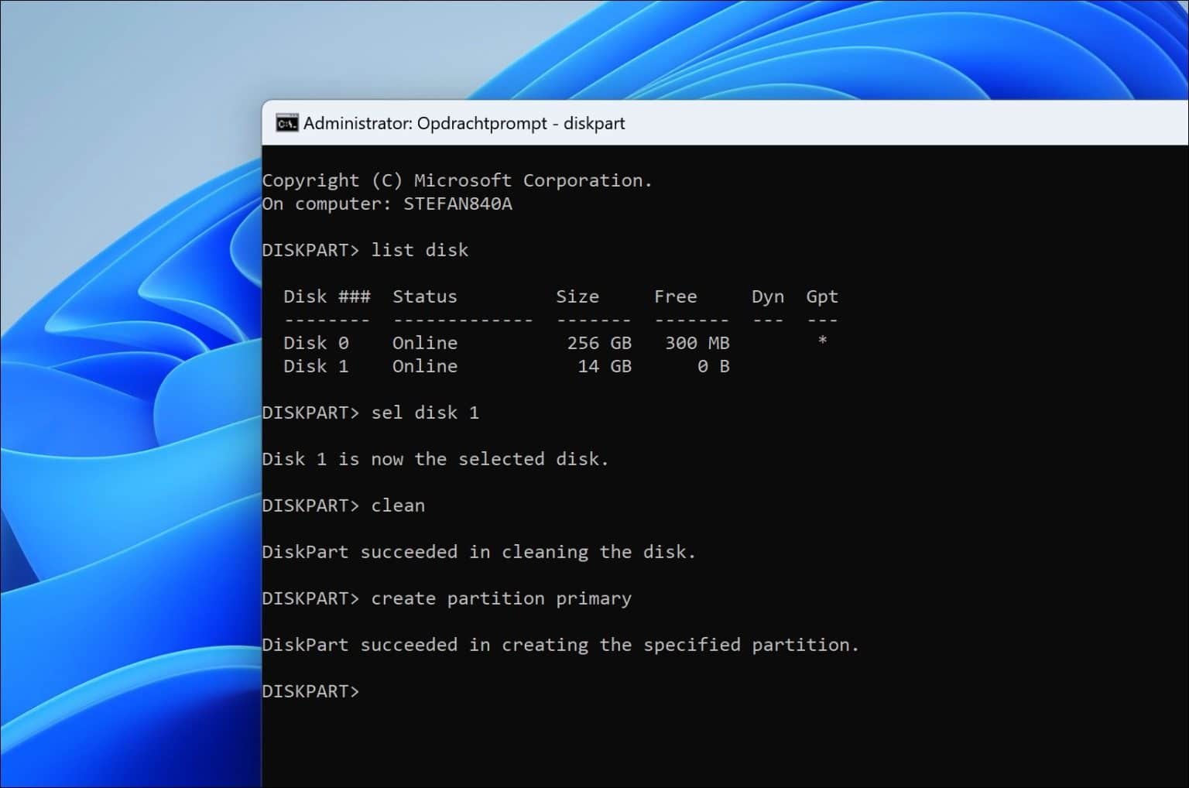Click the computer name STEFAN840A
1189x788 pixels.
point(457,204)
